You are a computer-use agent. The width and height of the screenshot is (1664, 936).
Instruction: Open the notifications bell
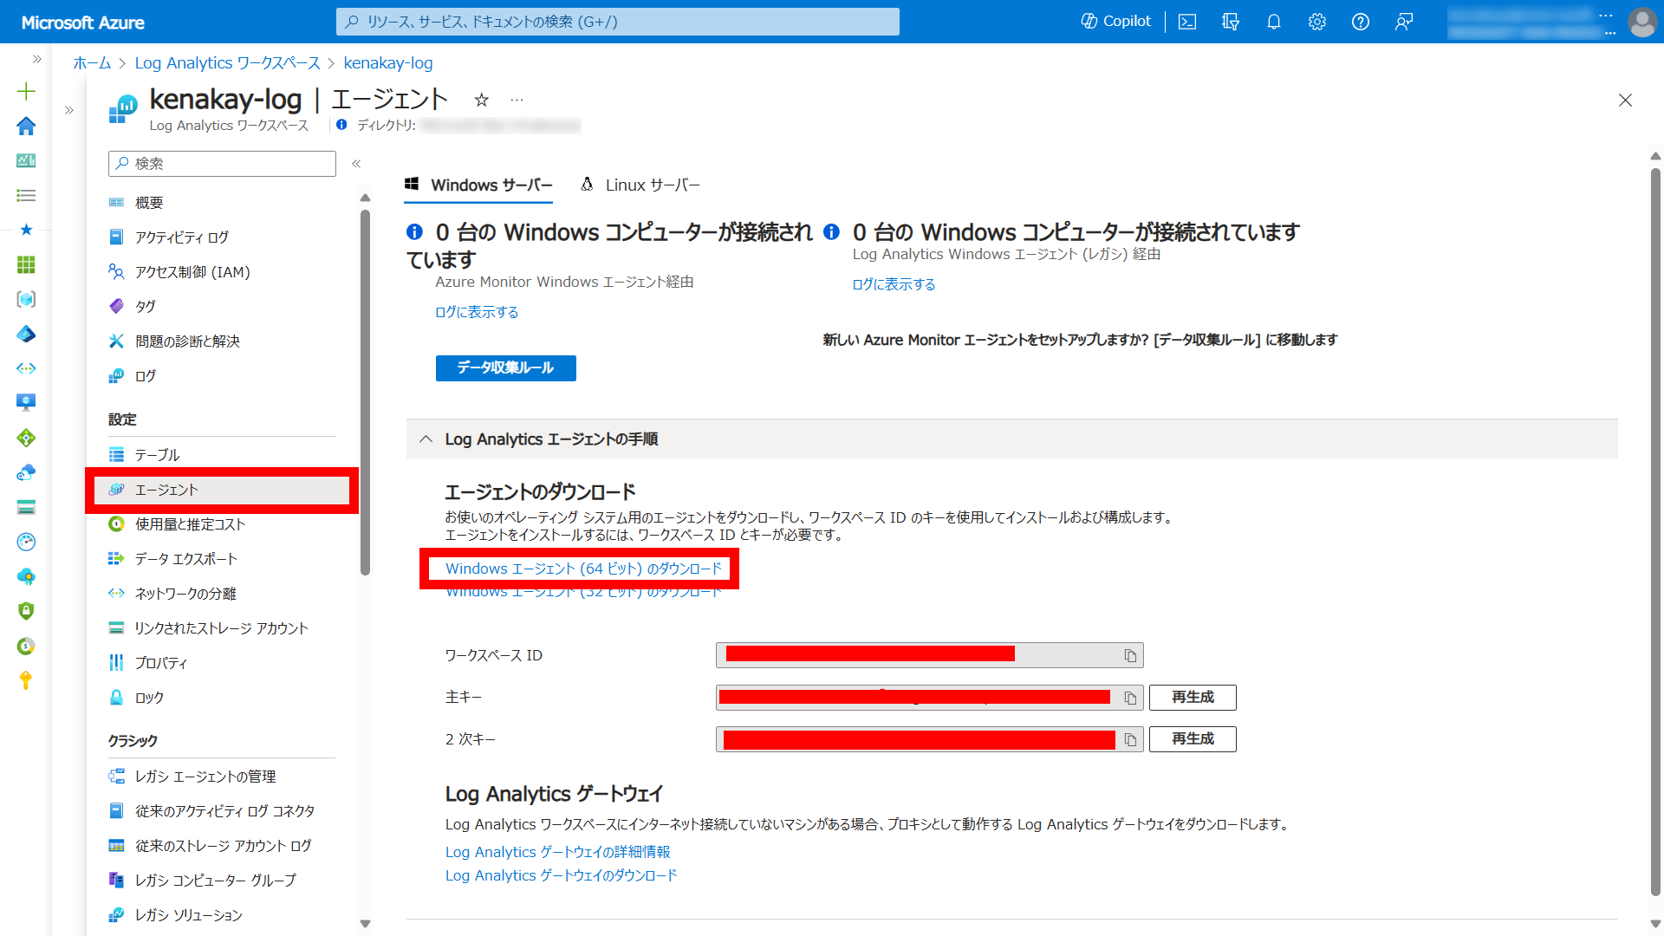pyautogui.click(x=1274, y=22)
